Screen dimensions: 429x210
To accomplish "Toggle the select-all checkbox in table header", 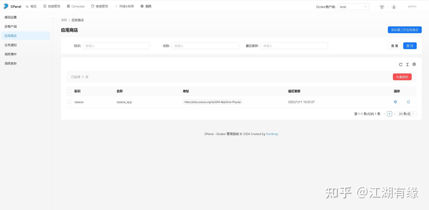I will (x=69, y=91).
